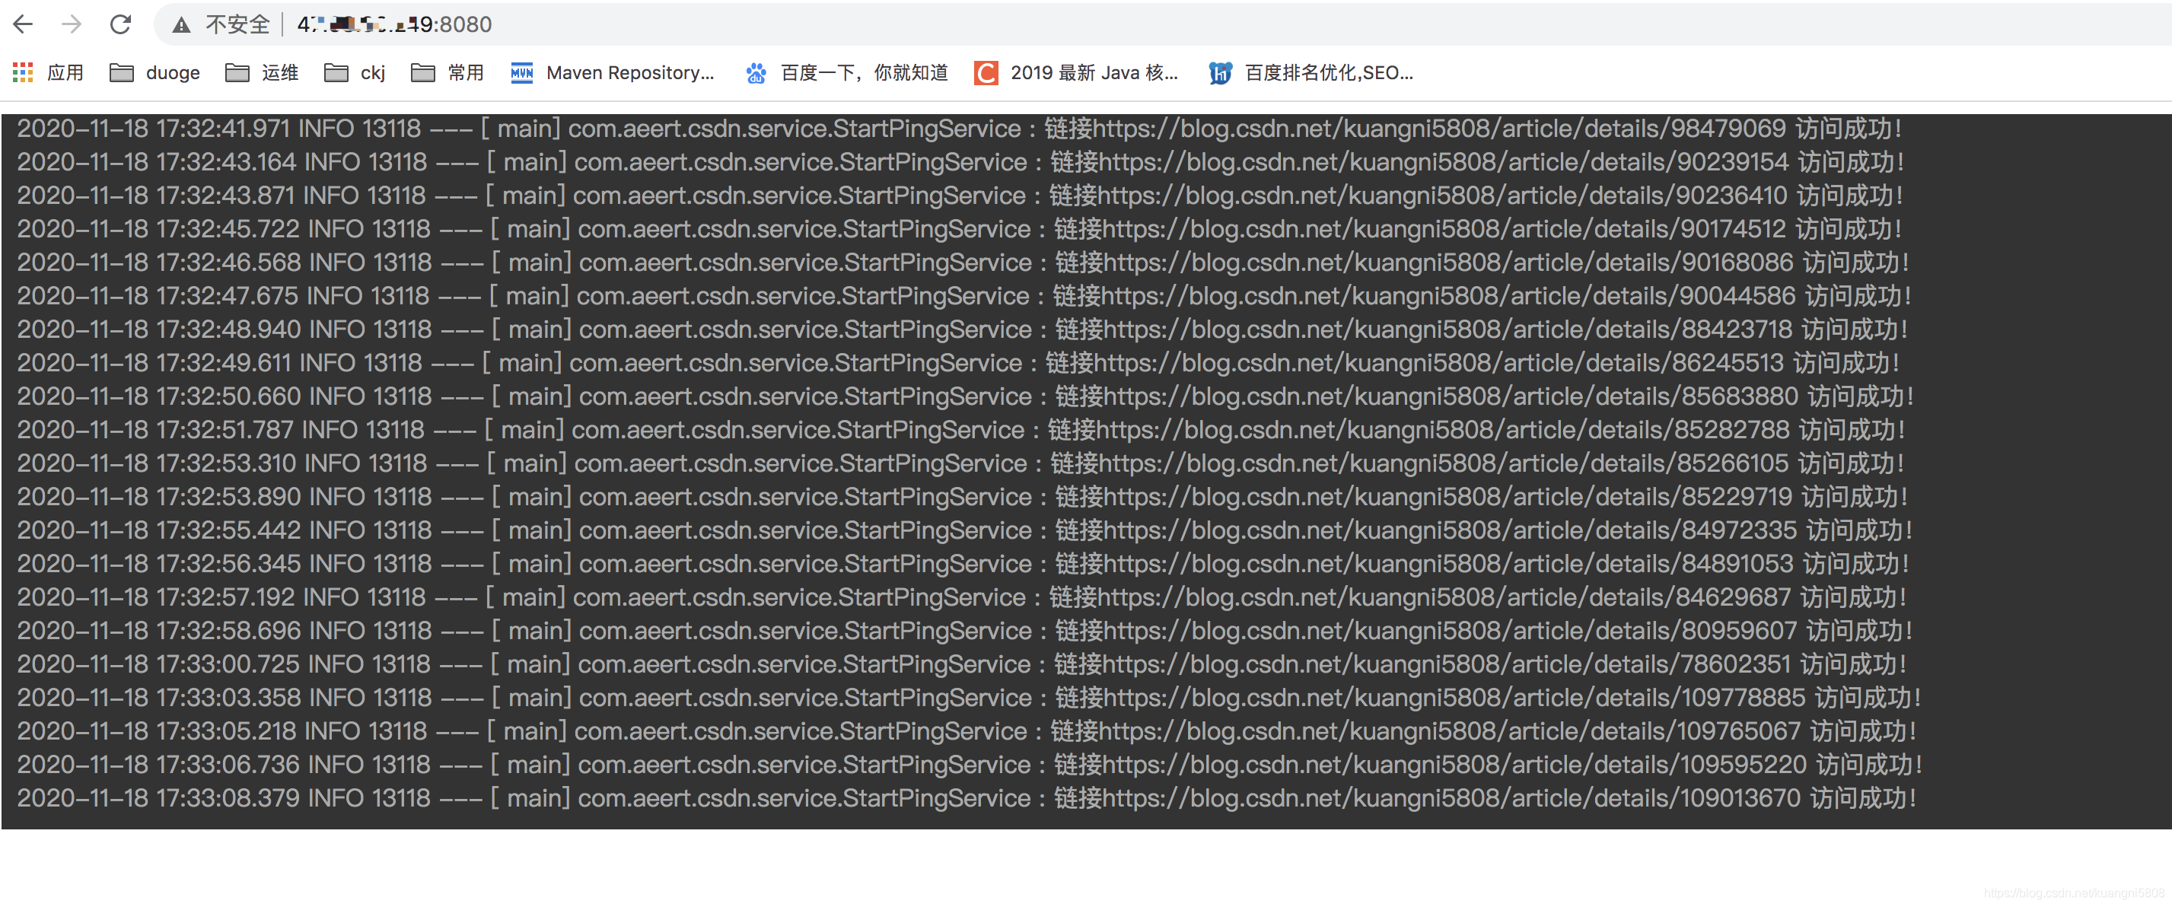This screenshot has width=2172, height=907.
Task: Click the folder icon beside duoge
Action: (122, 73)
